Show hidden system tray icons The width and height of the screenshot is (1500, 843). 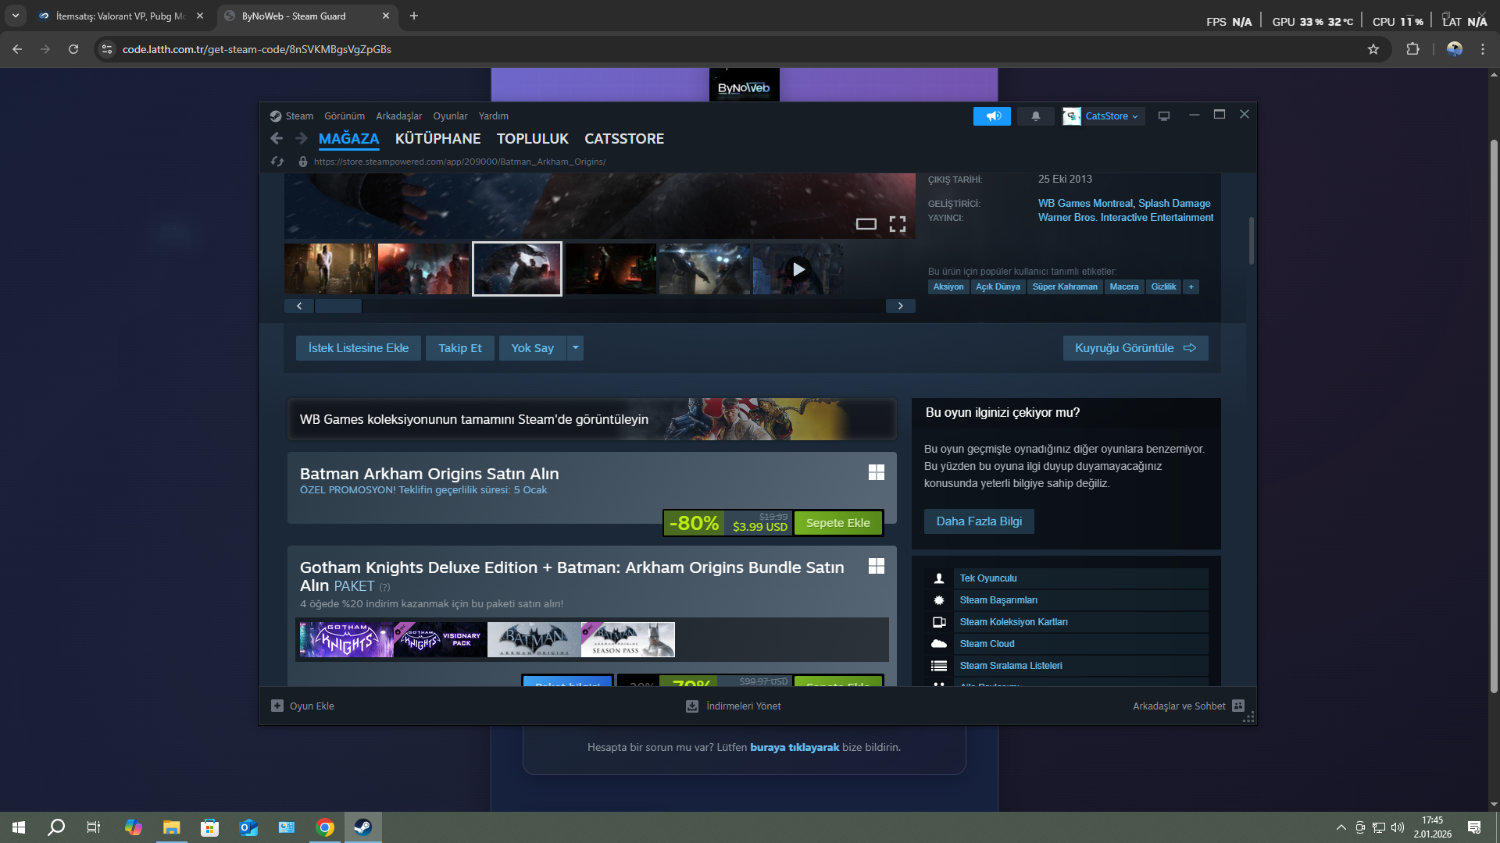(x=1341, y=827)
